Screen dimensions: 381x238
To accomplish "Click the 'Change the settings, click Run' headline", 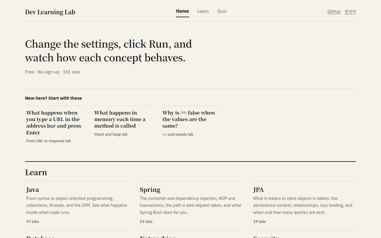I will point(108,51).
